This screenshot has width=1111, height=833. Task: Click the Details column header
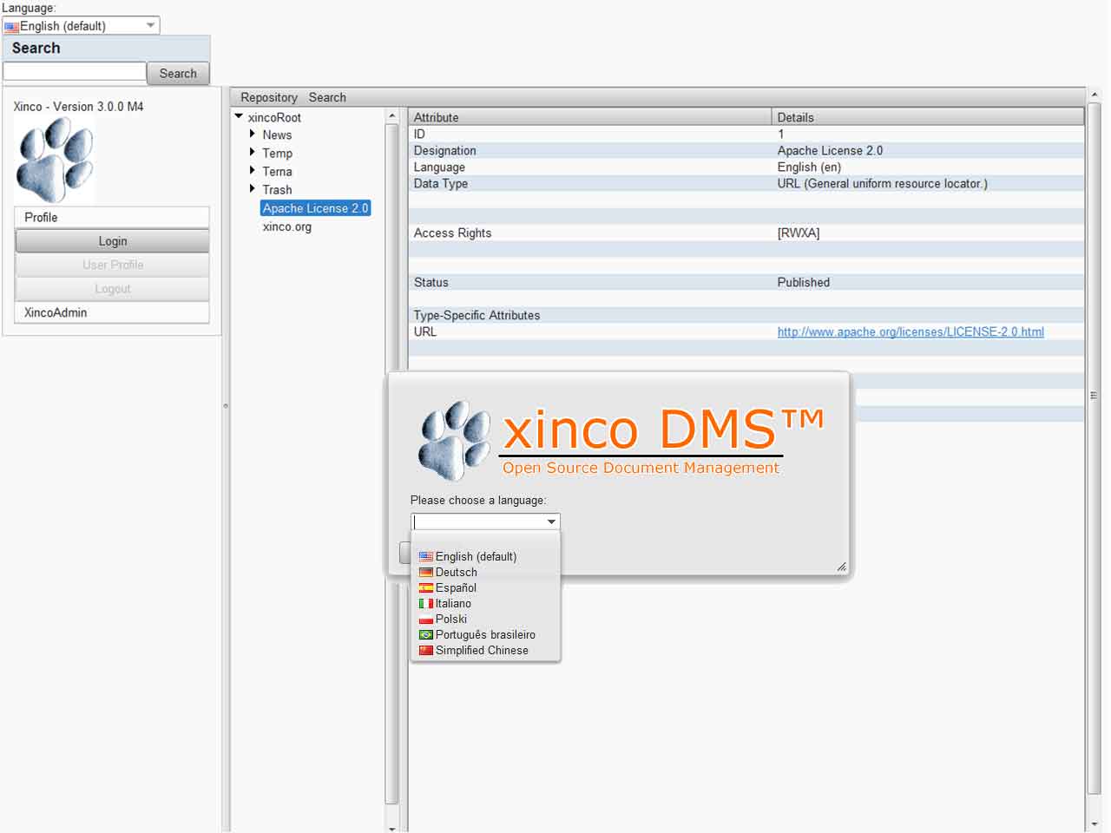(928, 117)
